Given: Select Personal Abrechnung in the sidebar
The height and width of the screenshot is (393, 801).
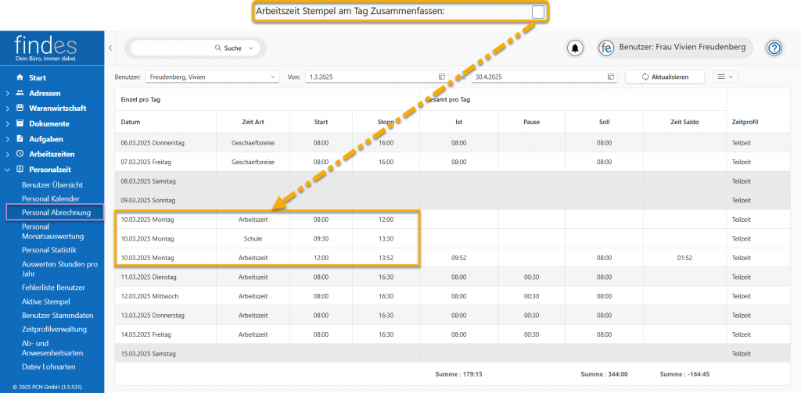Looking at the screenshot, I should pyautogui.click(x=56, y=213).
